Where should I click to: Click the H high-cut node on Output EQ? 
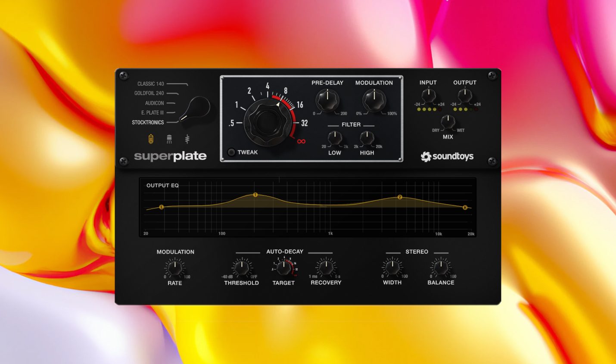pos(464,207)
